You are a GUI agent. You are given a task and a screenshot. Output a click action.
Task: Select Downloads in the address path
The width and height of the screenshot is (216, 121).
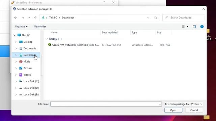coord(68,17)
